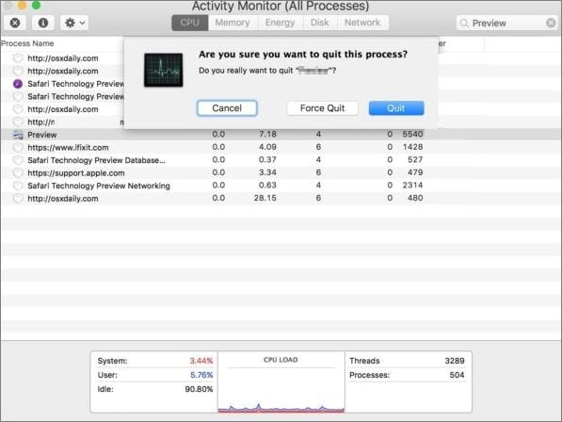Click the shield icon beside ifixit.com
Viewport: 562px width, 422px height.
point(18,147)
